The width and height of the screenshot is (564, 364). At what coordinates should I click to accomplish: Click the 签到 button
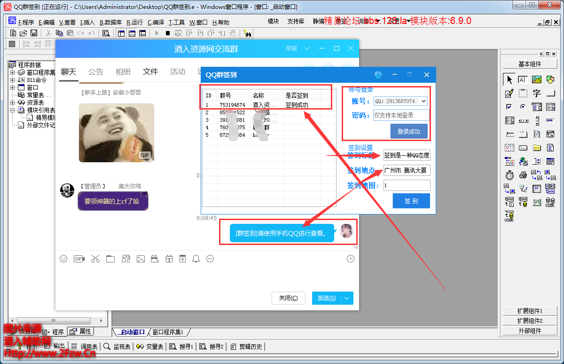411,201
